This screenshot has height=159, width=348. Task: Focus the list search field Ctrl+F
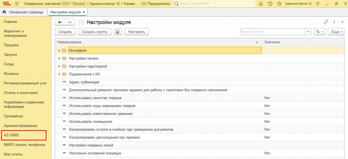[273, 32]
